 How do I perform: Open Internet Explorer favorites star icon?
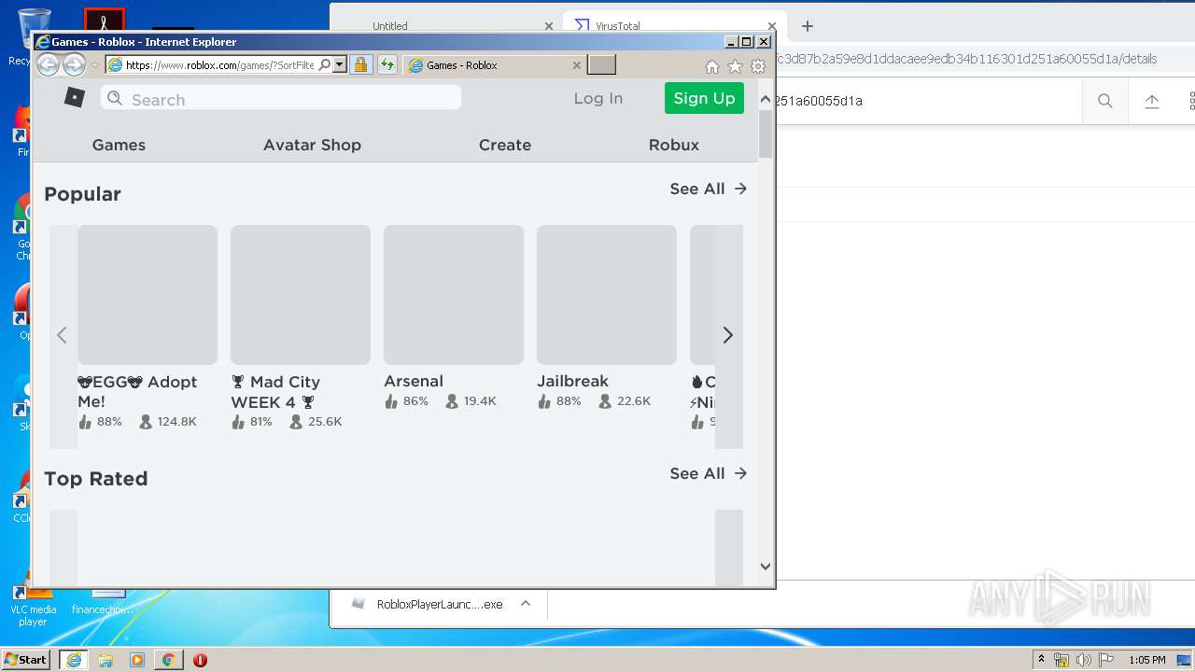point(735,66)
